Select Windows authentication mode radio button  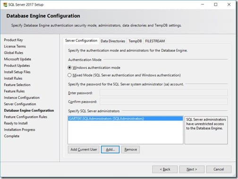click(x=69, y=68)
